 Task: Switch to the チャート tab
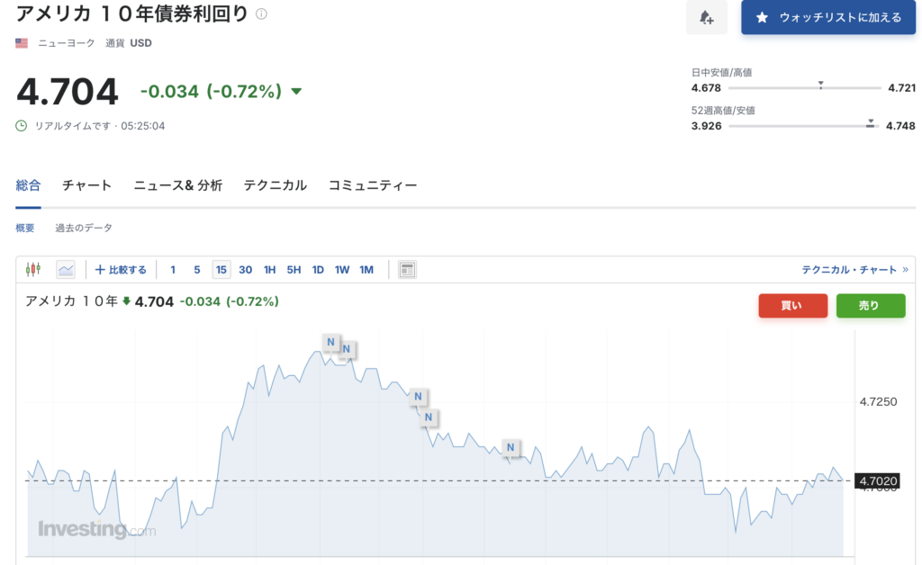tap(86, 185)
